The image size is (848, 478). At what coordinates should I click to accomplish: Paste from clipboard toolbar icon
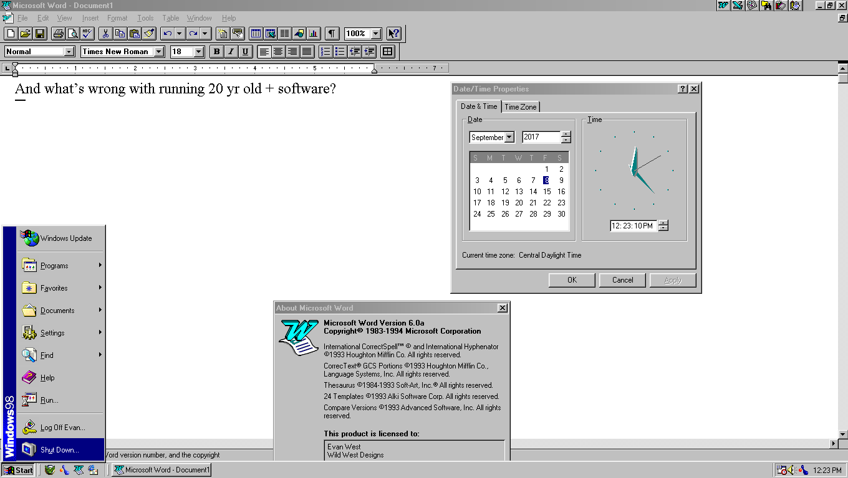[134, 34]
